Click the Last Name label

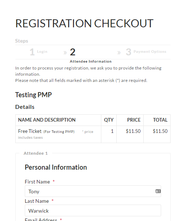click(37, 201)
